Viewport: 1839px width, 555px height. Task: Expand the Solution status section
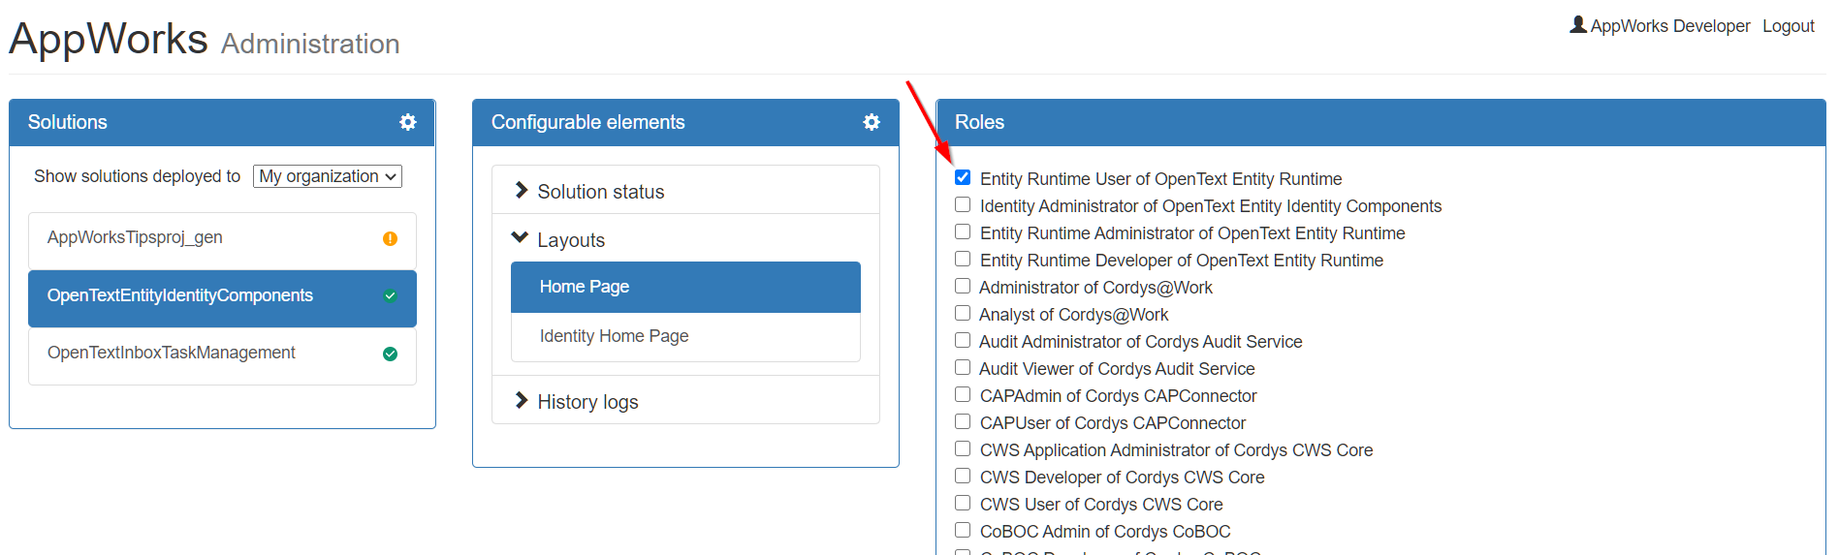coord(600,192)
